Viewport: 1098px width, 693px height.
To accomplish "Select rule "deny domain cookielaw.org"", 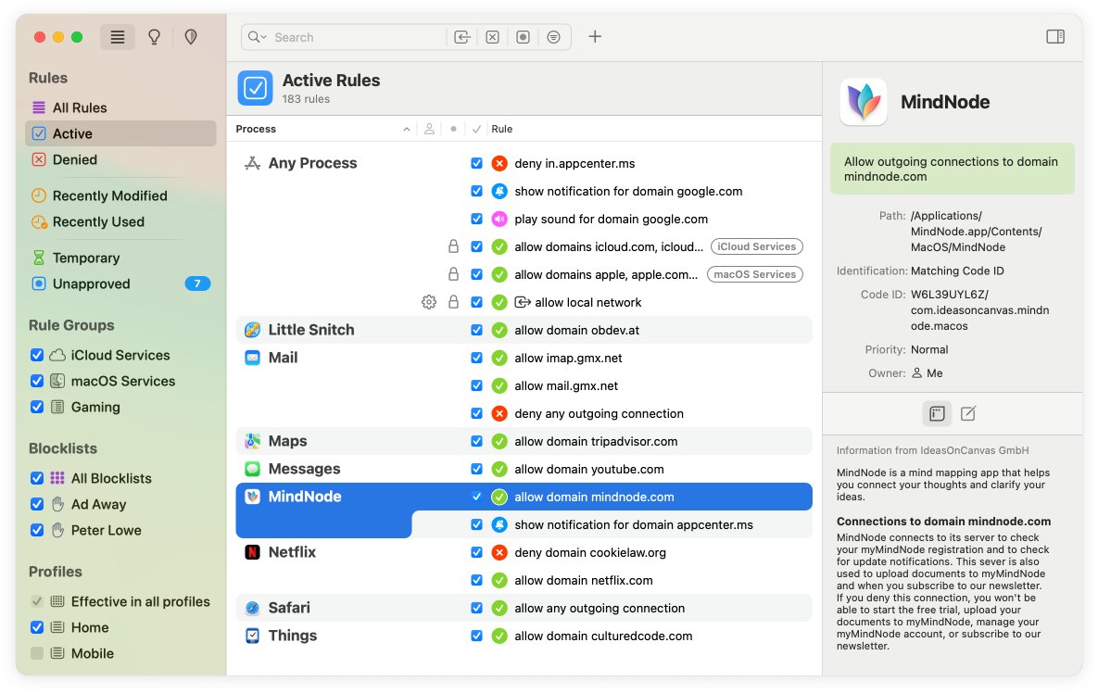I will tap(589, 553).
